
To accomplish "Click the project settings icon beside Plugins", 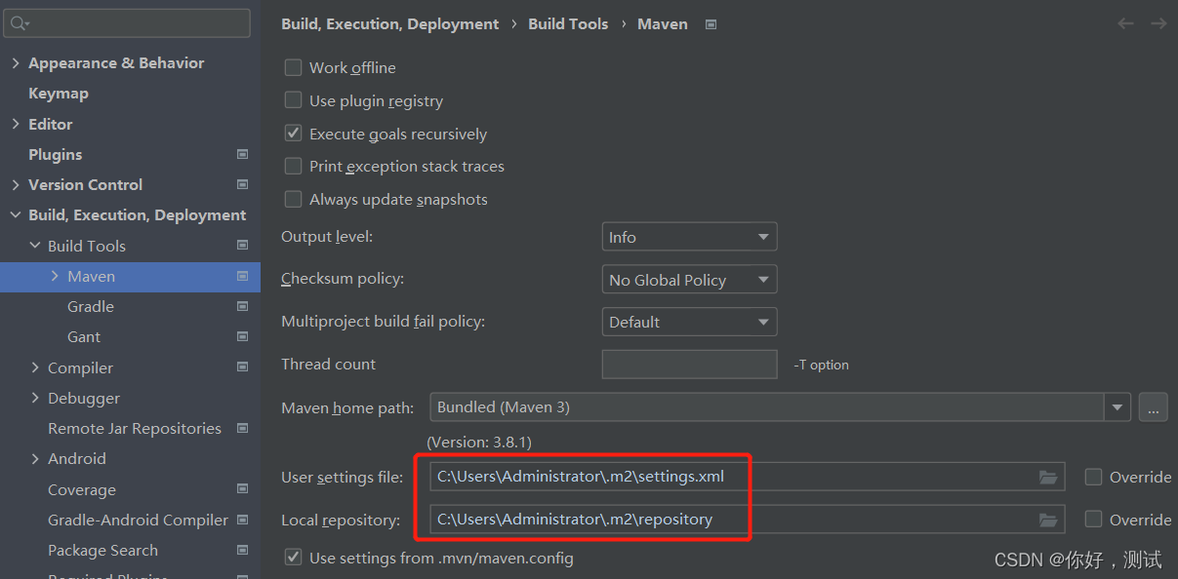I will point(242,154).
